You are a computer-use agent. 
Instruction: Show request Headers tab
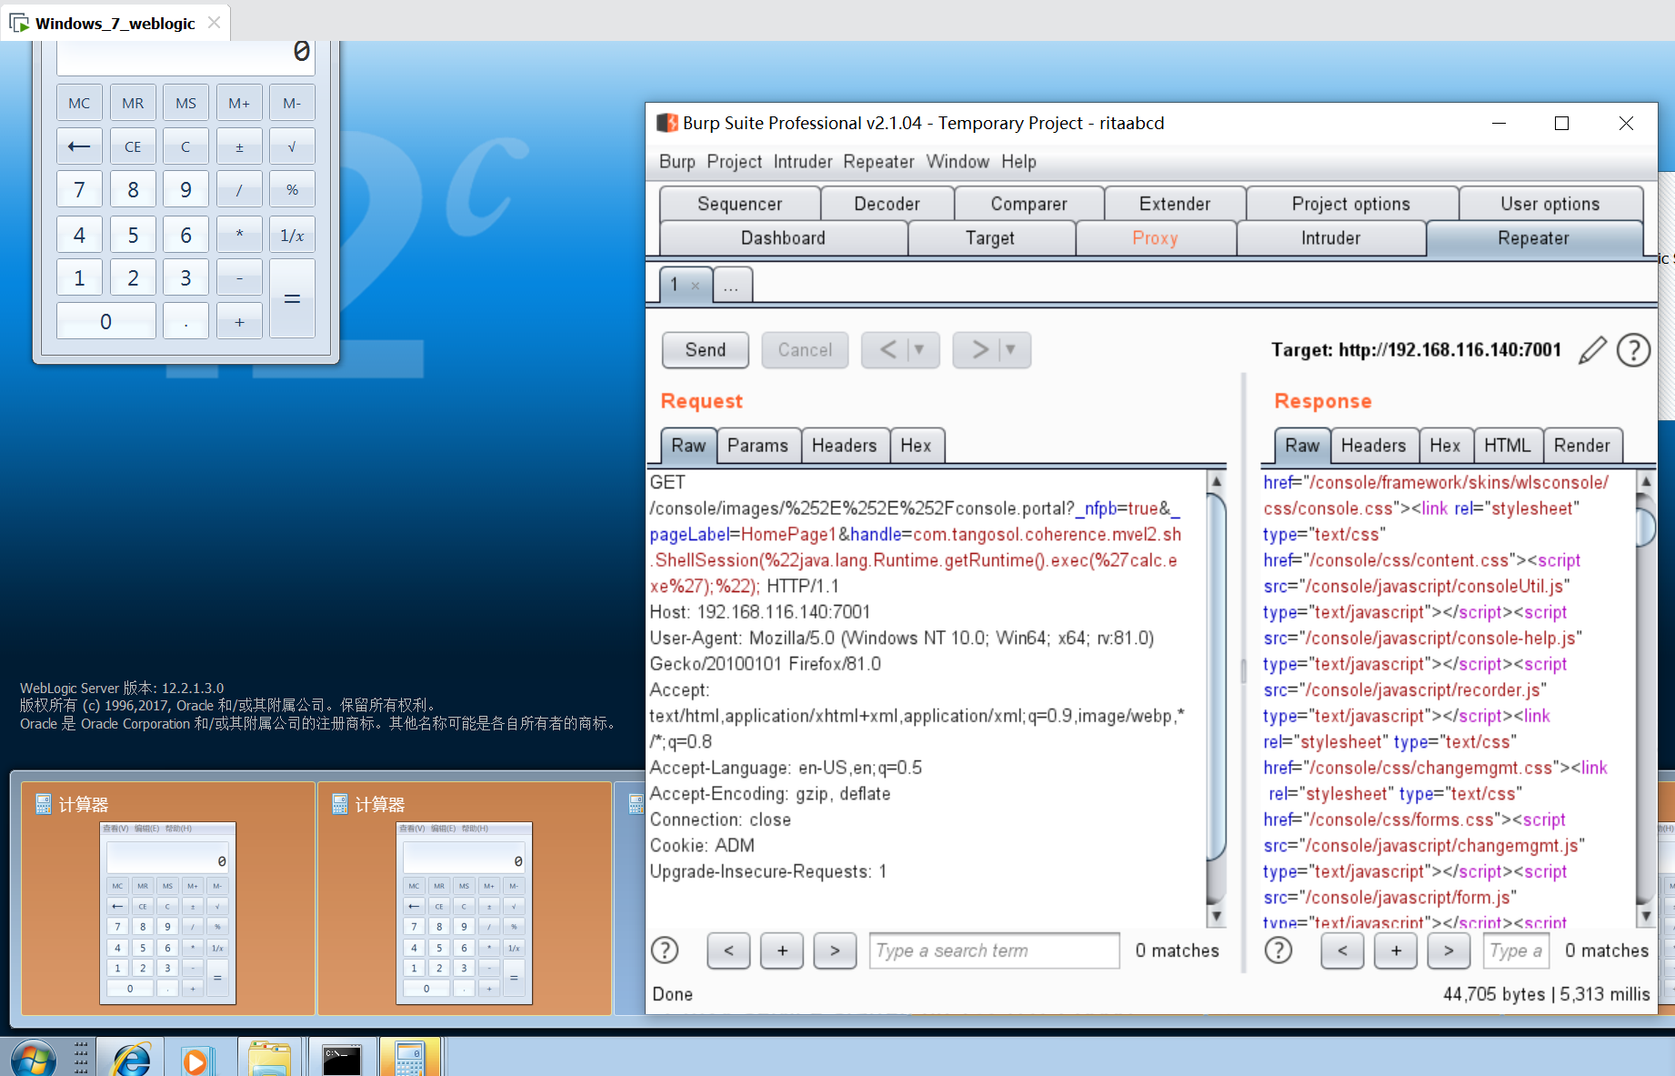(x=844, y=446)
